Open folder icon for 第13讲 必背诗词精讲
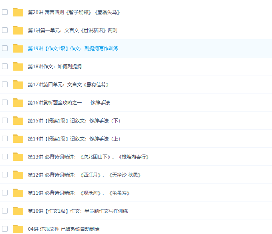This screenshot has height=234, width=272. pos(18,157)
